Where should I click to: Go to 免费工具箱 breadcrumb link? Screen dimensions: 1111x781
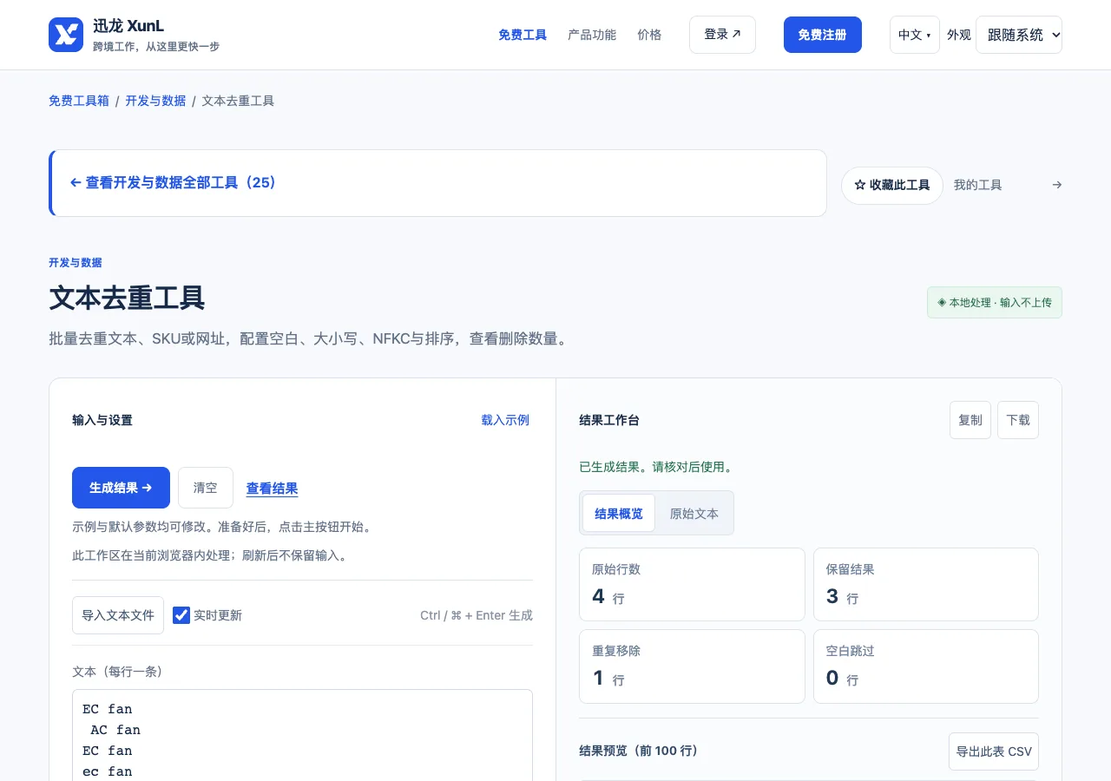pos(79,101)
